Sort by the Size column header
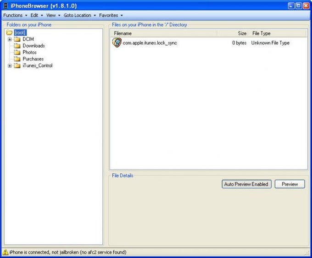 (x=233, y=33)
